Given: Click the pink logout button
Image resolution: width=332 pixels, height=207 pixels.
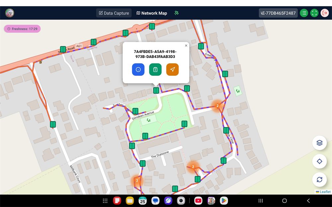Looking at the screenshot, I should (325, 13).
